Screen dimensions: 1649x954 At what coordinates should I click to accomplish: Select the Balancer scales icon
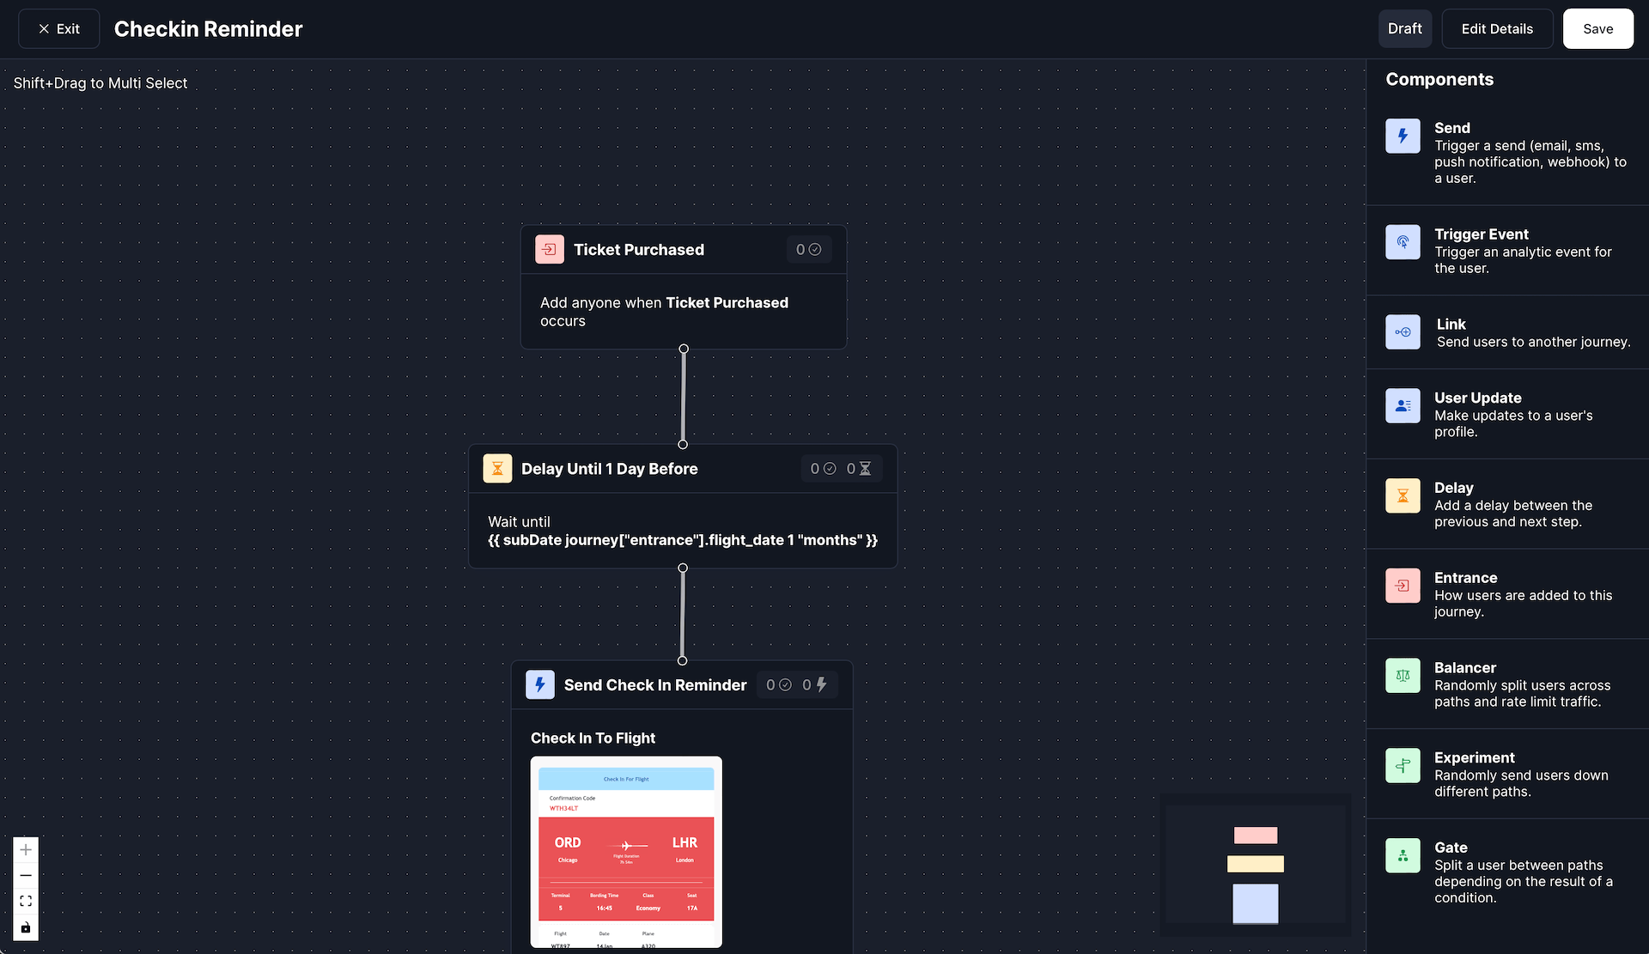coord(1403,676)
